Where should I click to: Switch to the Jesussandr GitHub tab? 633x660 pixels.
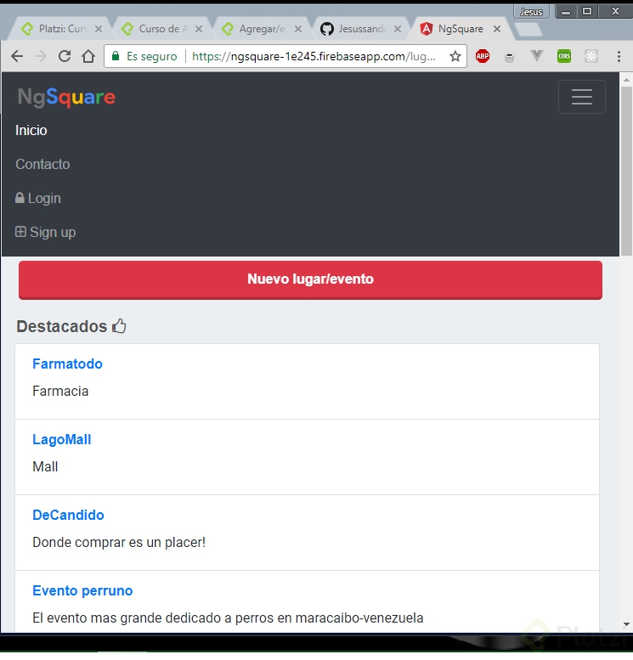362,29
